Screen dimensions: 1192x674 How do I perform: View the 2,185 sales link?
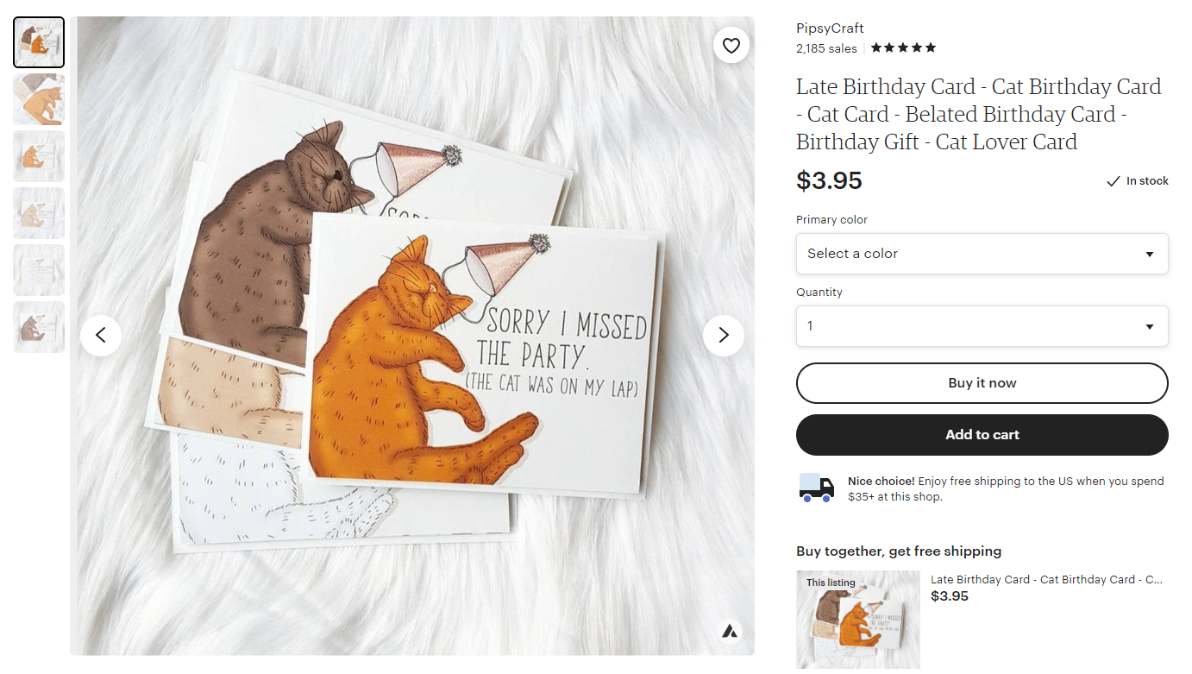point(826,47)
